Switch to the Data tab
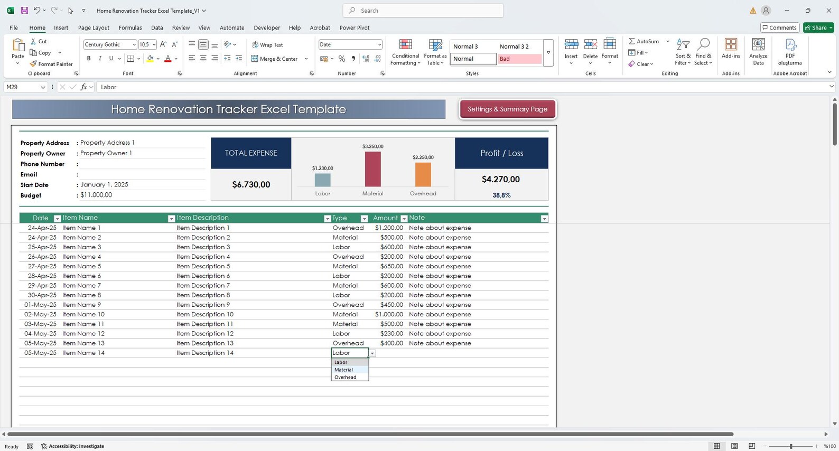The height and width of the screenshot is (451, 839). coord(157,27)
